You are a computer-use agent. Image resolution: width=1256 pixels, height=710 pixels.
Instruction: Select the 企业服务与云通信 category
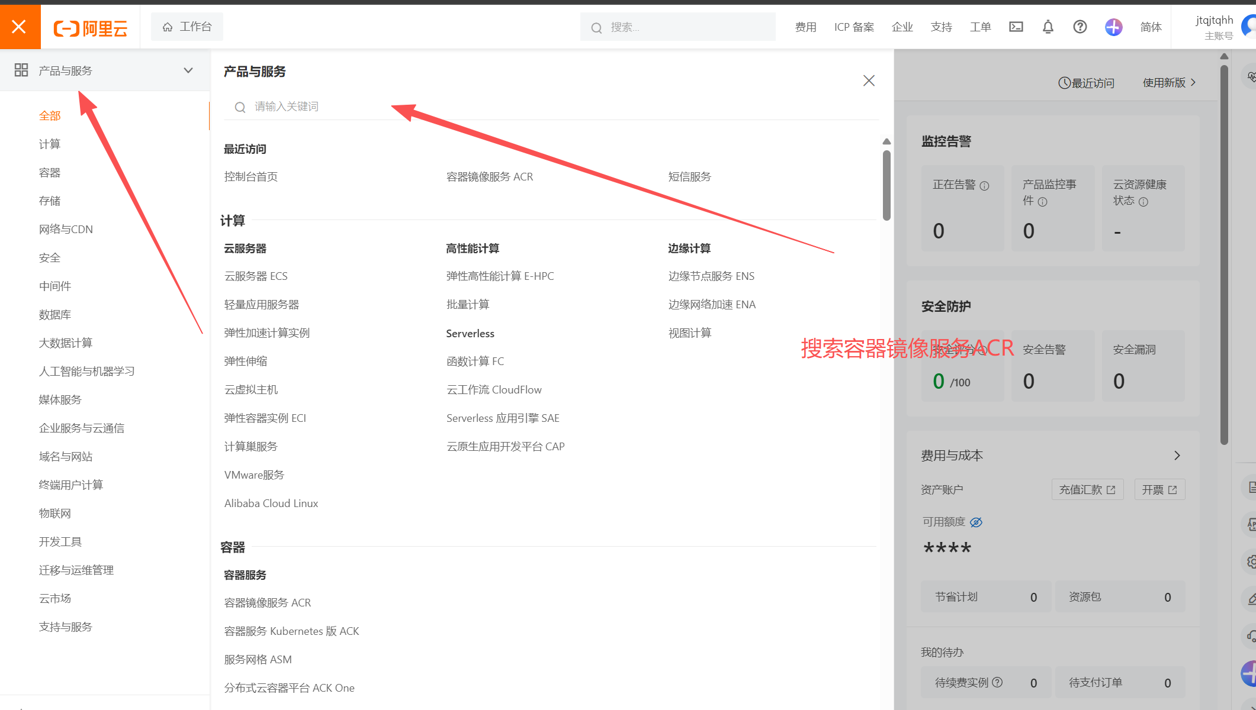click(82, 428)
